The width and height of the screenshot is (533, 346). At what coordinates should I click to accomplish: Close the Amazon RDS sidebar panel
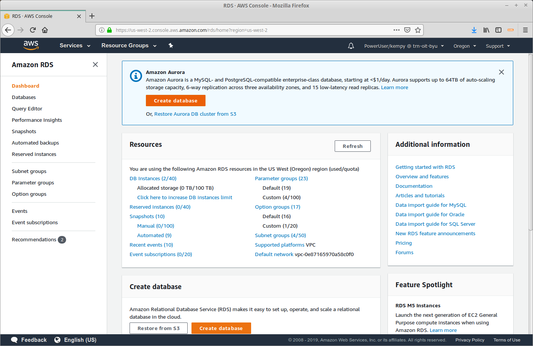coord(95,64)
